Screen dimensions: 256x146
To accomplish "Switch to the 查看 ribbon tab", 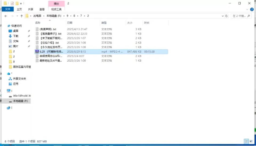I will [x=42, y=9].
